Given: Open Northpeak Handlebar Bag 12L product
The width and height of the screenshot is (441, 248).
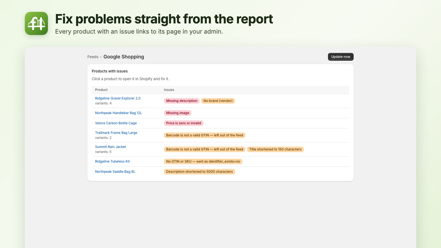Looking at the screenshot, I should click(119, 113).
